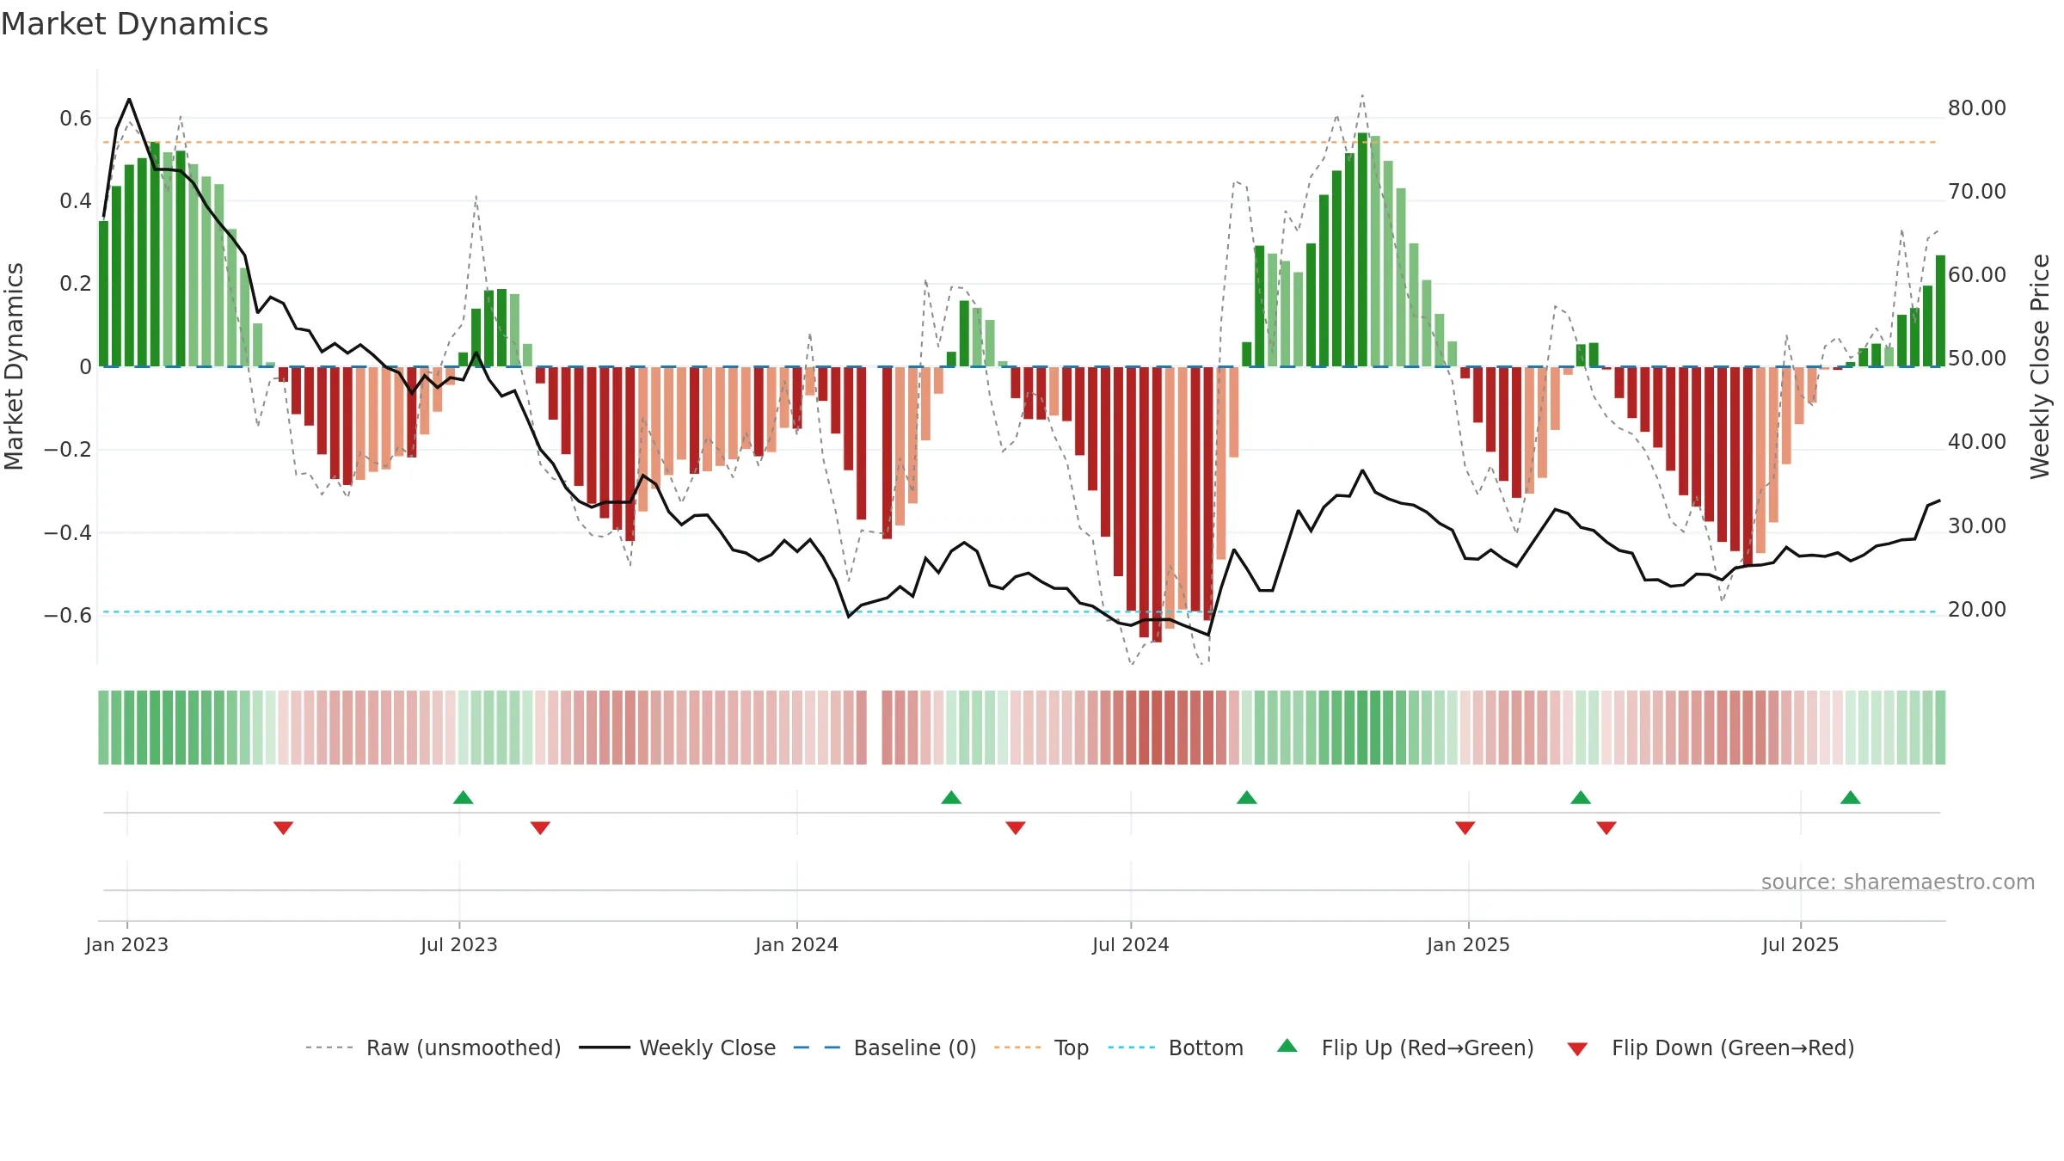2064x1161 pixels.
Task: Toggle the Raw (unsmoothed) legend entry
Action: [x=433, y=1047]
